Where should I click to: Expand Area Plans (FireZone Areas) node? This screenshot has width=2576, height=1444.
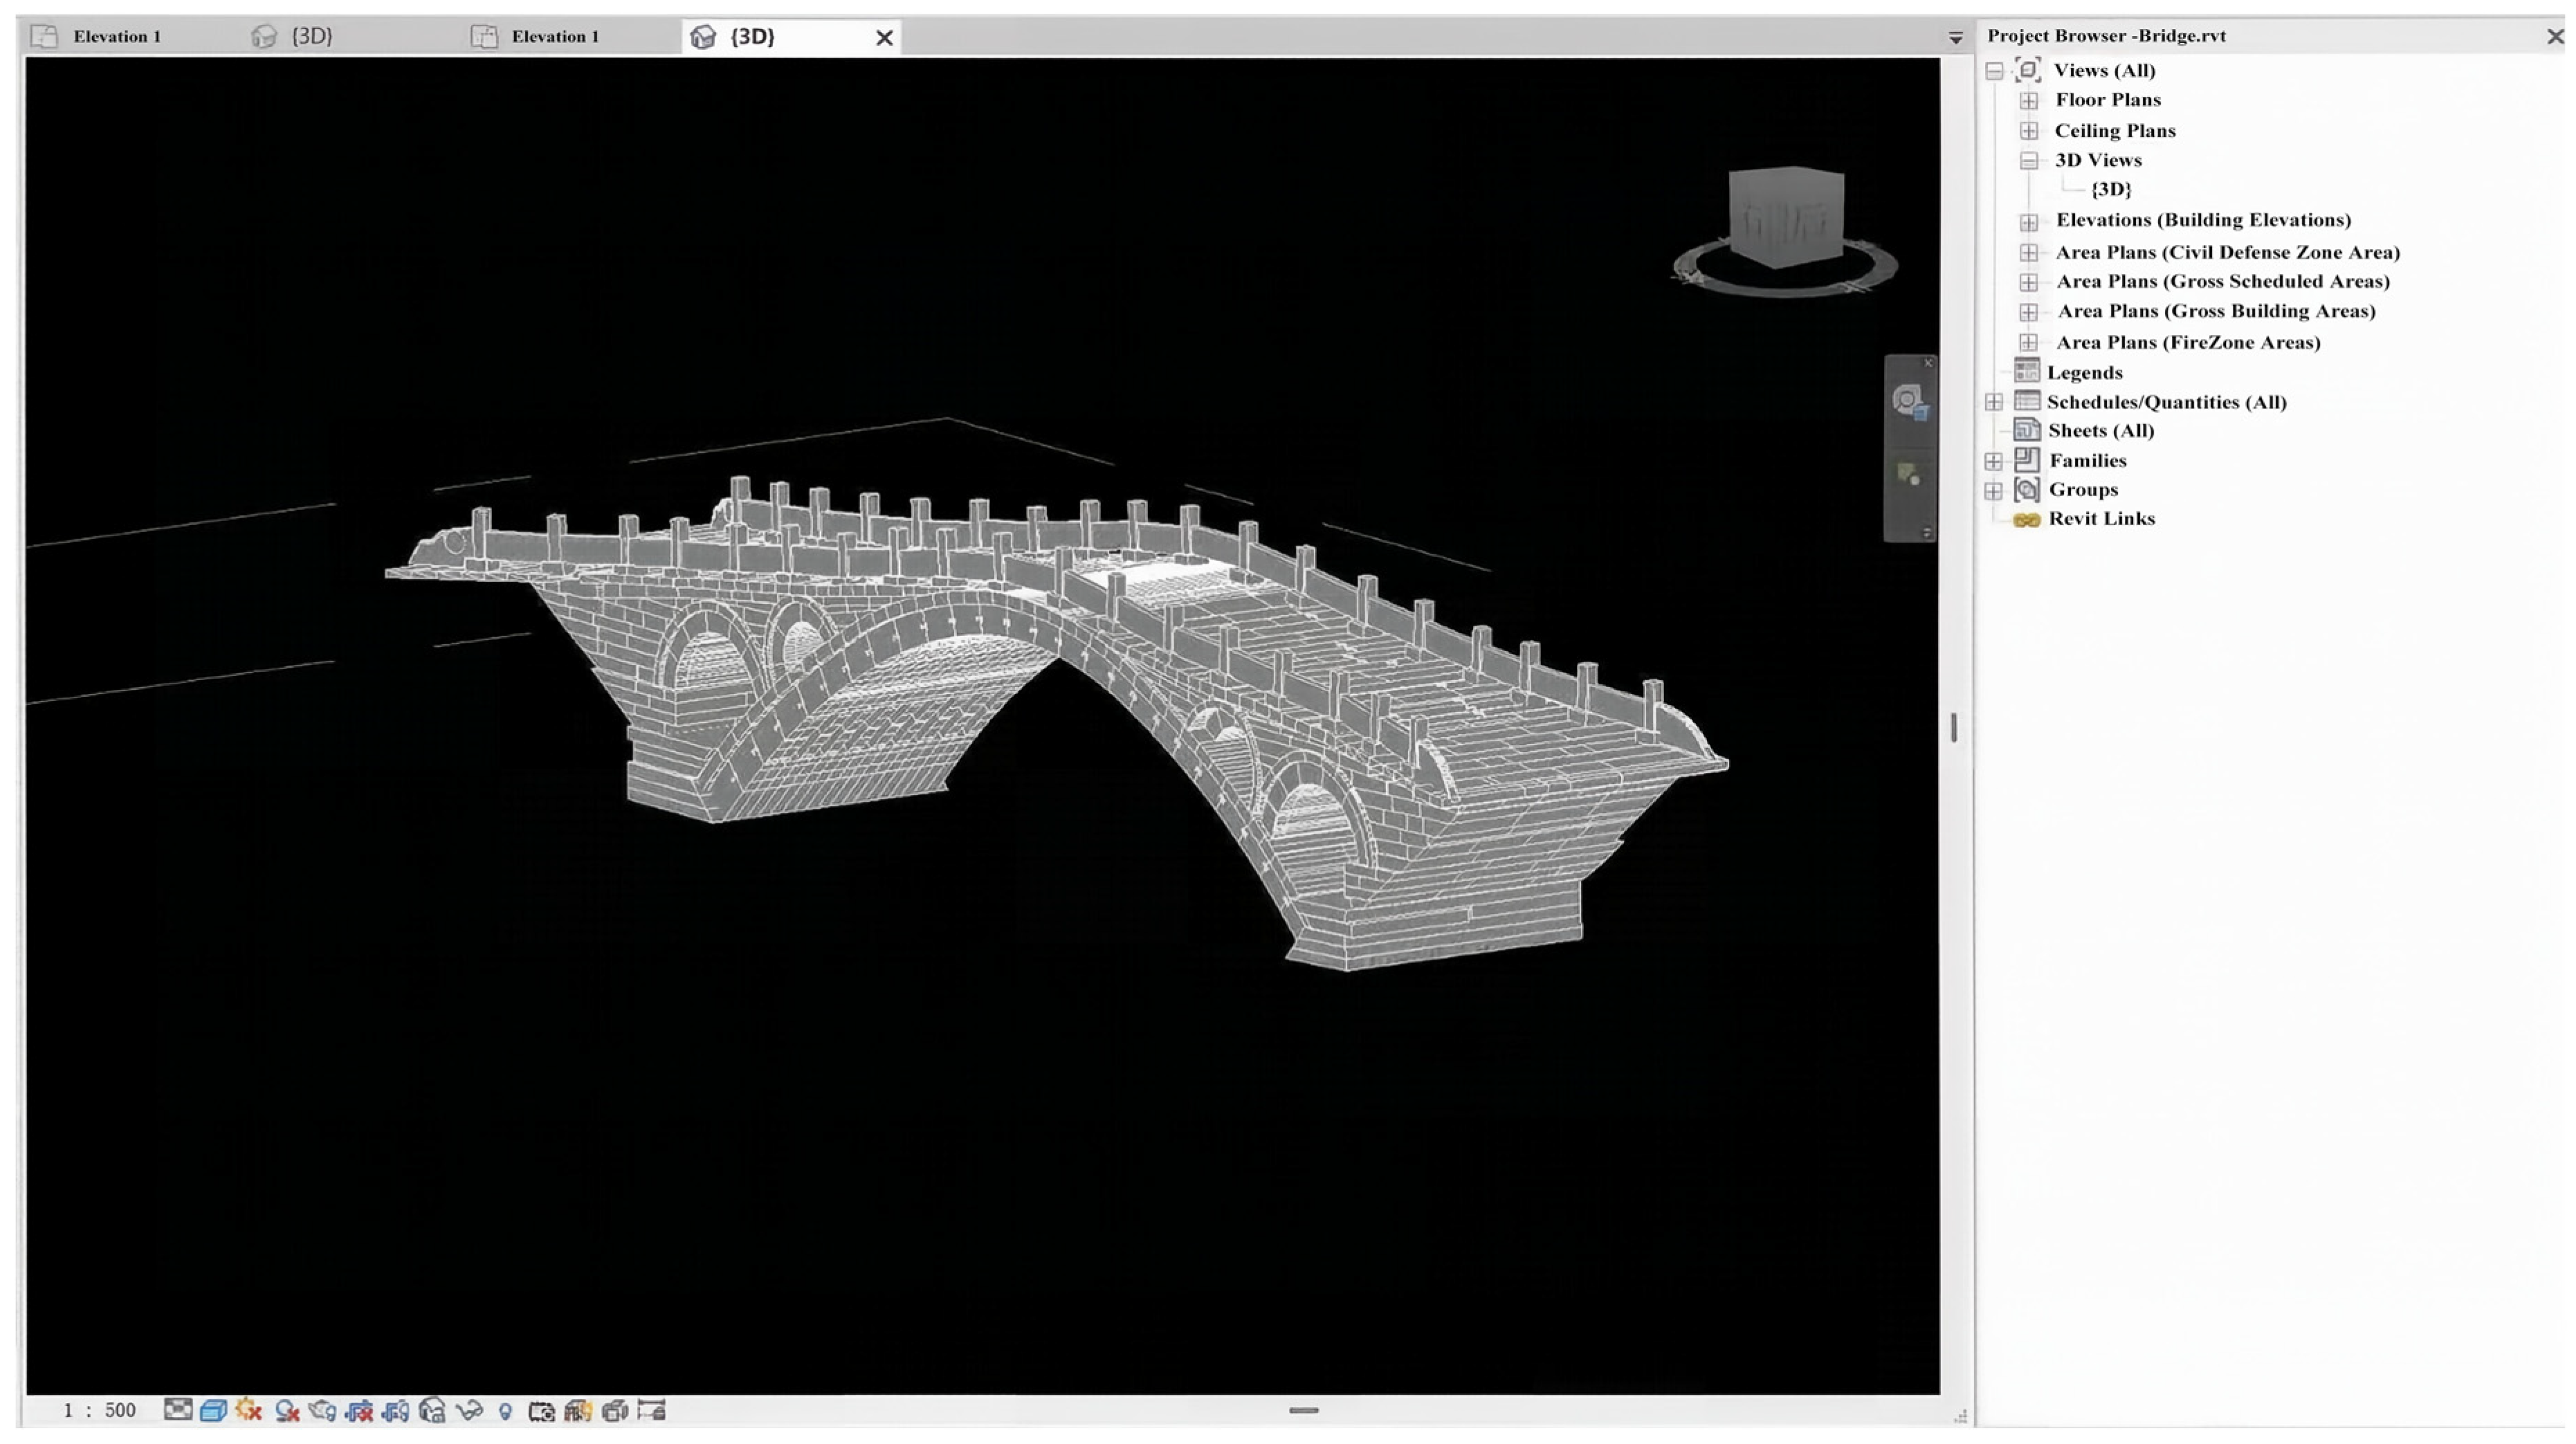[x=2029, y=343]
